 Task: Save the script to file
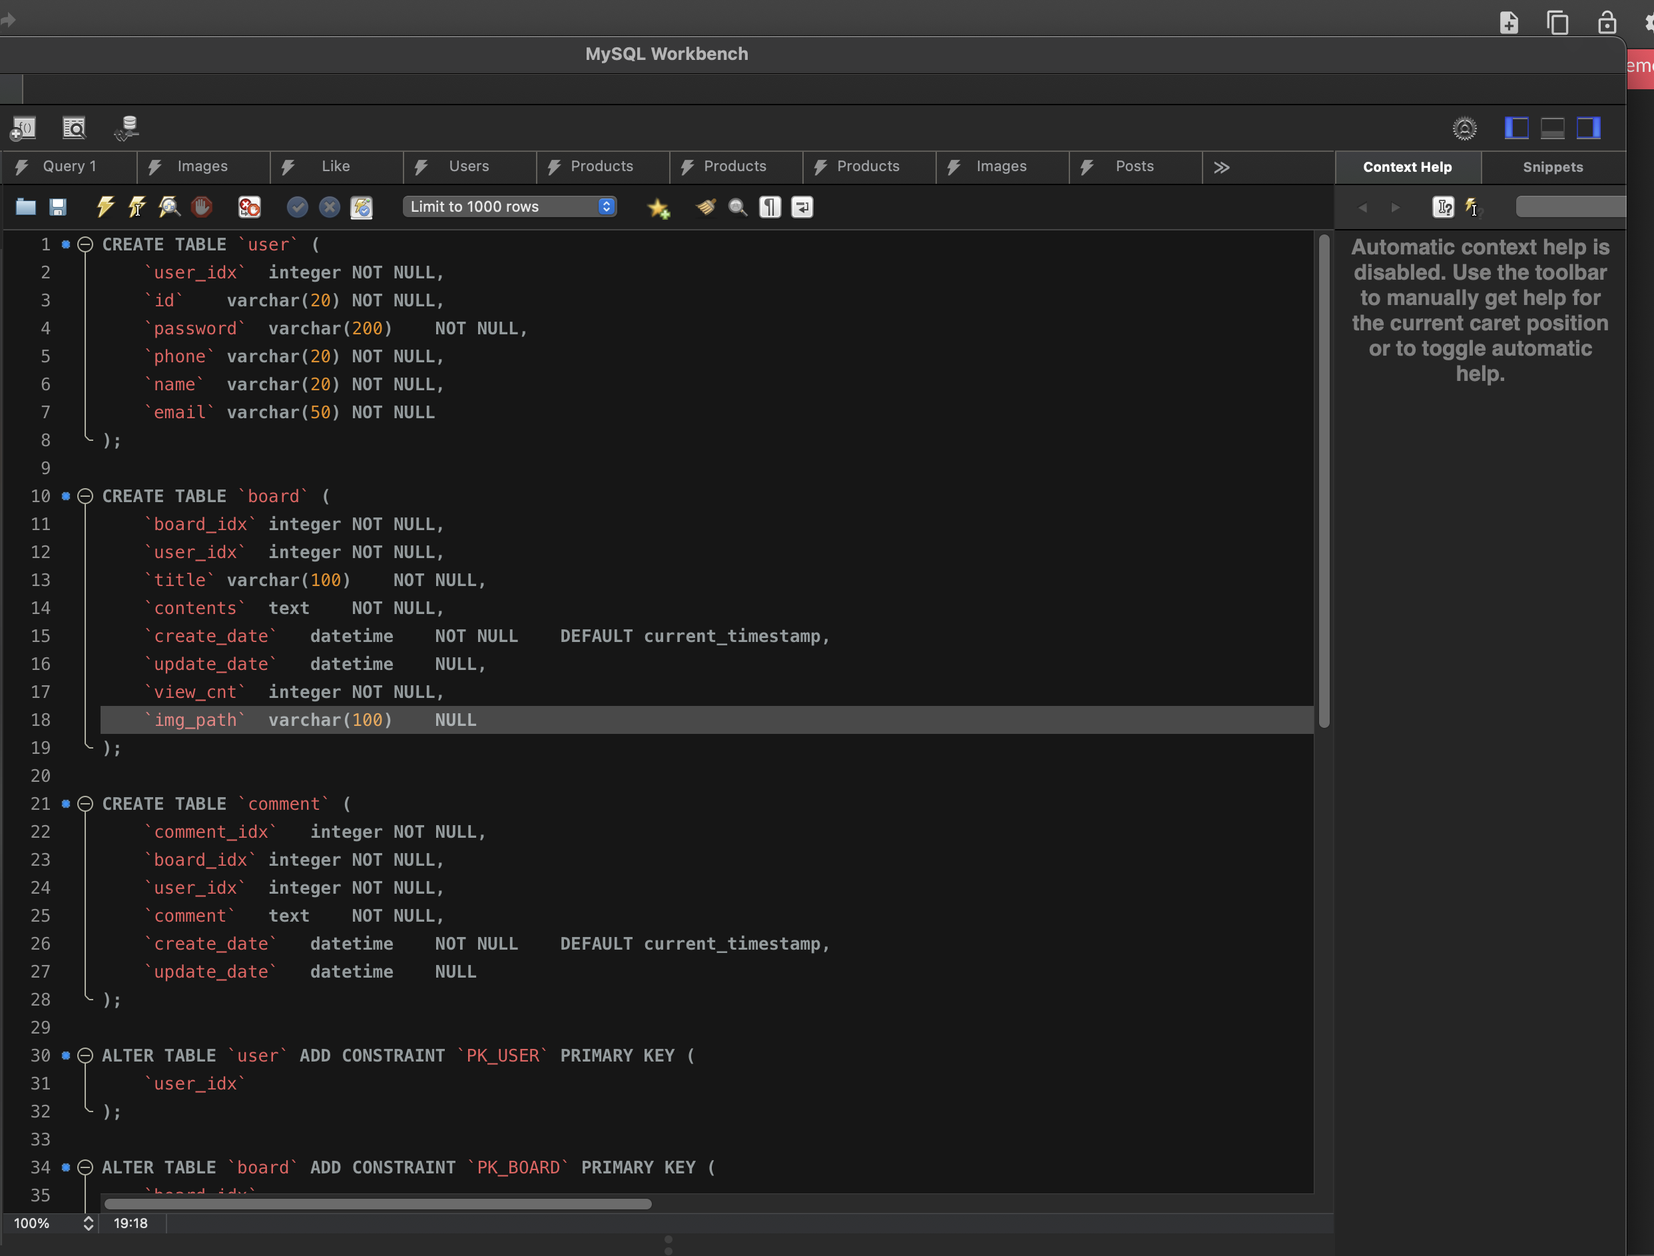pos(57,207)
